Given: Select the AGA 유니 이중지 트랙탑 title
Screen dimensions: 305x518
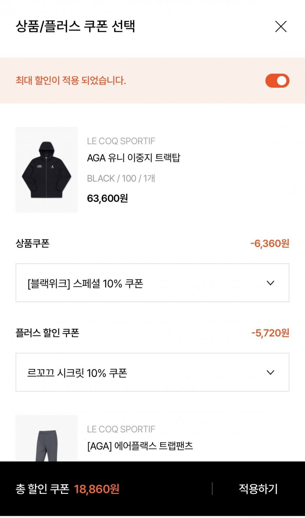Looking at the screenshot, I should point(134,158).
